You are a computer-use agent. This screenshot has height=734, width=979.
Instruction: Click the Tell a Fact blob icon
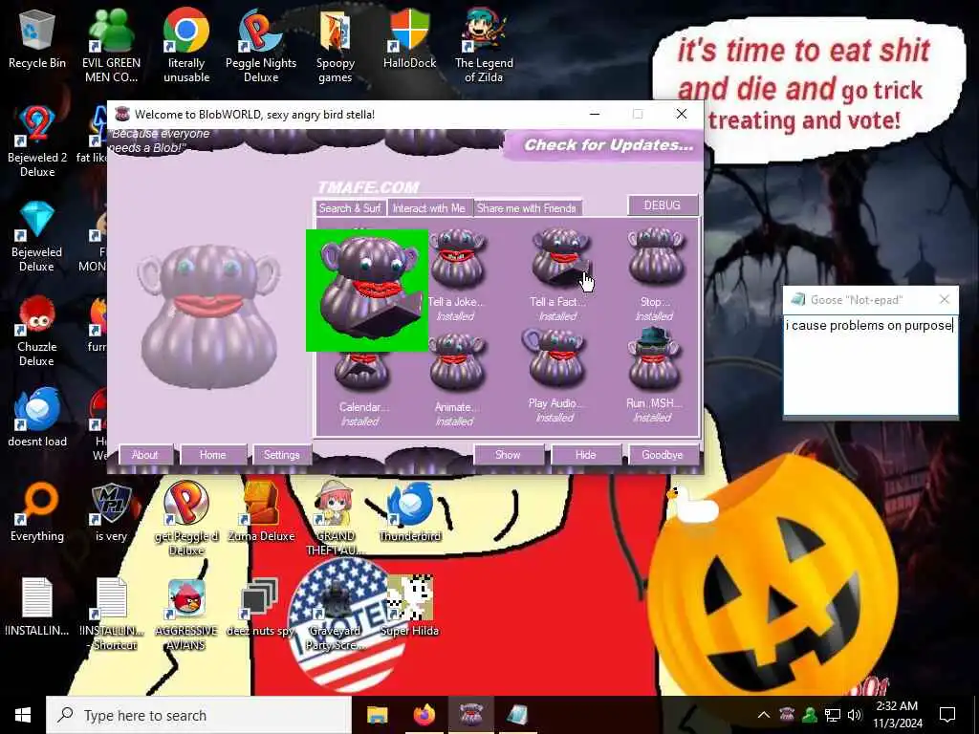(x=559, y=258)
